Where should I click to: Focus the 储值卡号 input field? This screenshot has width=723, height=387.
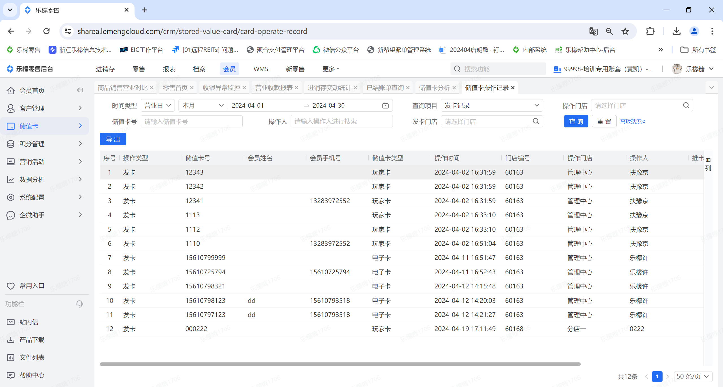(x=191, y=121)
